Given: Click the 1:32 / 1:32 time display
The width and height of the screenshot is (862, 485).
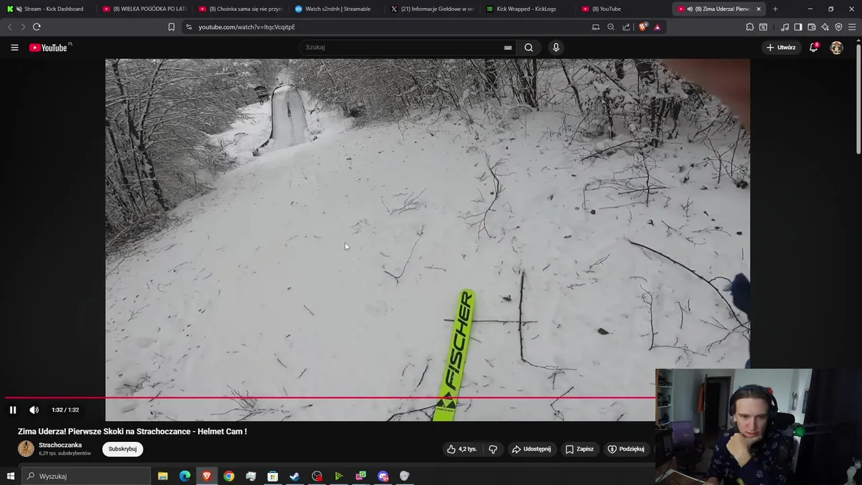Looking at the screenshot, I should 65,410.
